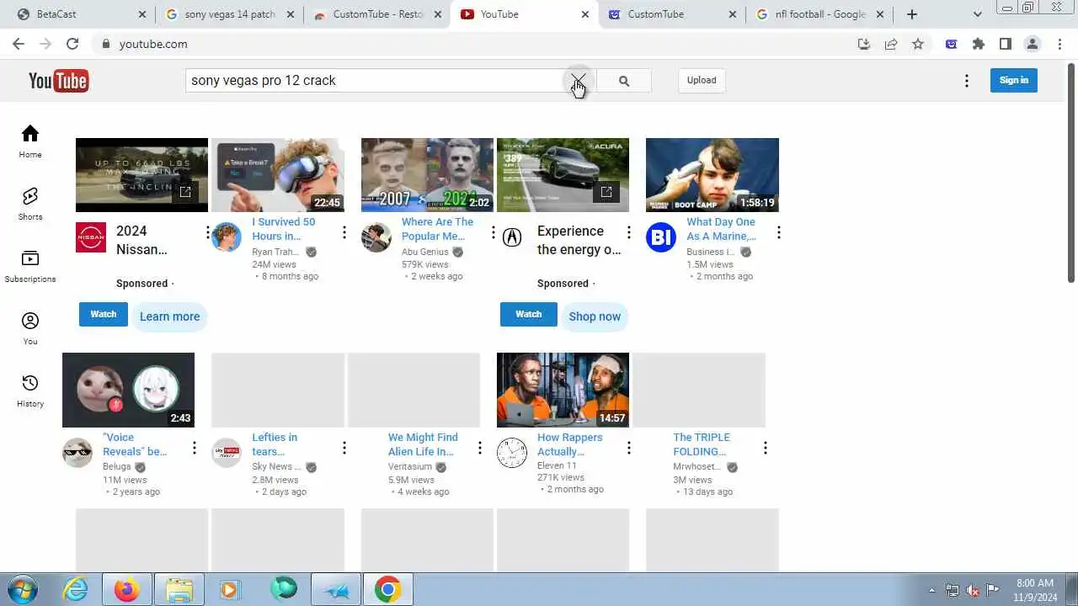This screenshot has height=606, width=1078.
Task: Open Windows Start button
Action: pos(22,589)
